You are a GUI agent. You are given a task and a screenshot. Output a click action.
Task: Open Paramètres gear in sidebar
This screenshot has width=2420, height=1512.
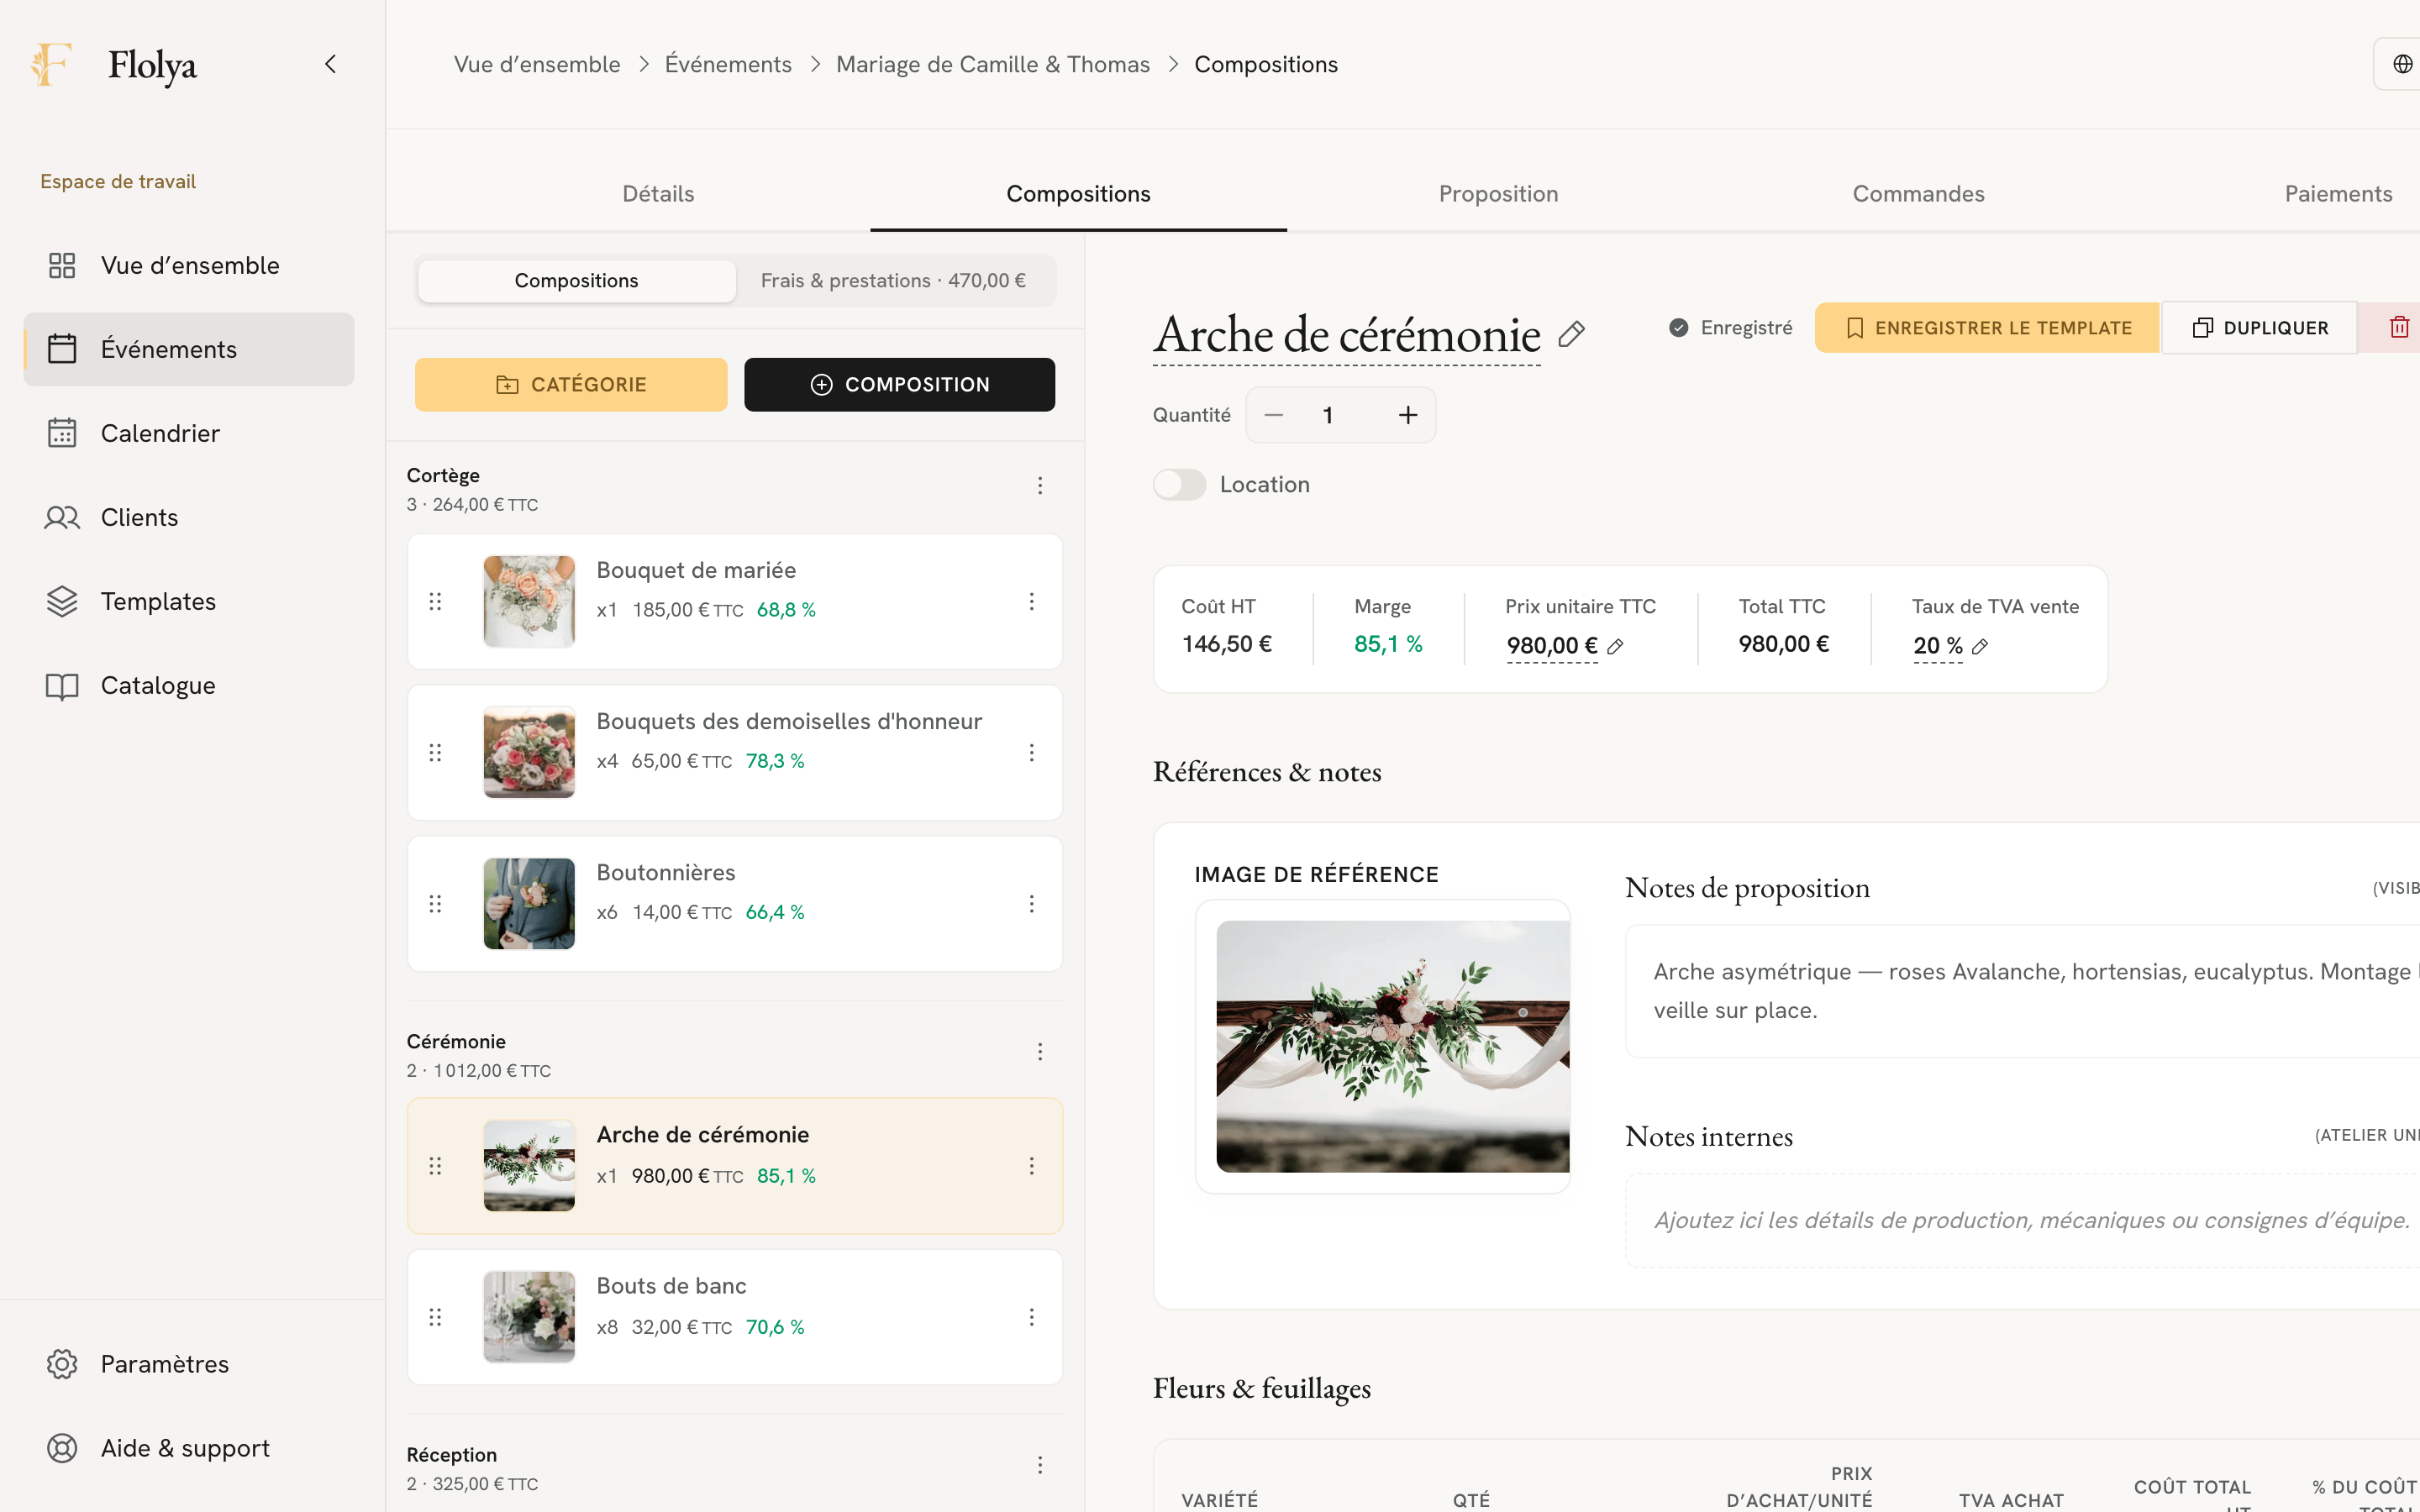point(62,1364)
